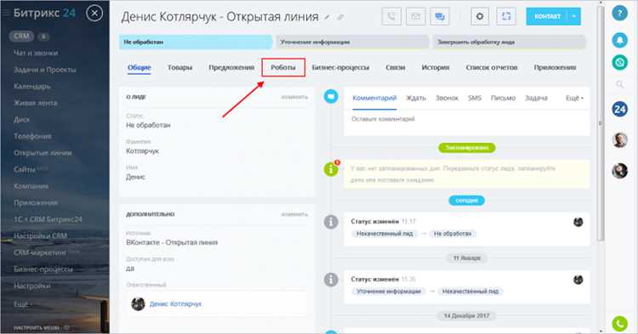
Task: Click the search magnifier in right panel
Action: 619,84
